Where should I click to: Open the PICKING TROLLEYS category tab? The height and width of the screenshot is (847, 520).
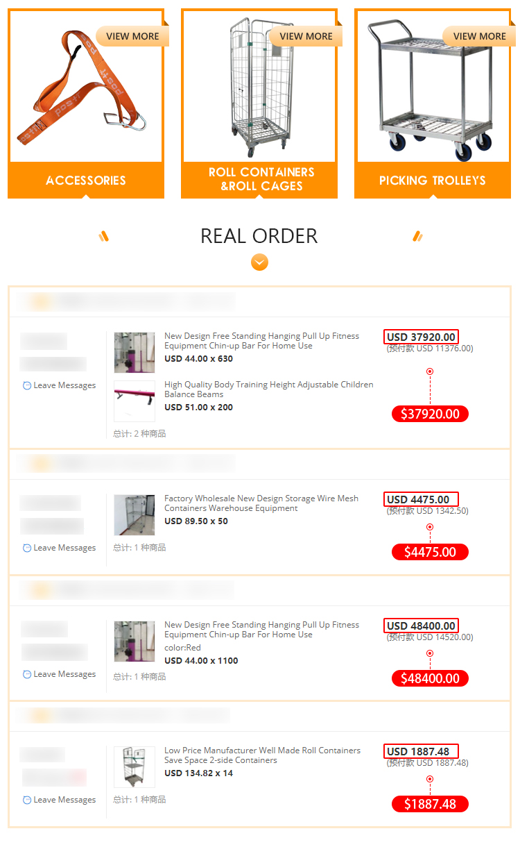[x=433, y=181]
